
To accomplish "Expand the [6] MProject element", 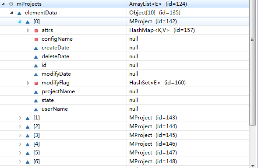I will coord(20,161).
